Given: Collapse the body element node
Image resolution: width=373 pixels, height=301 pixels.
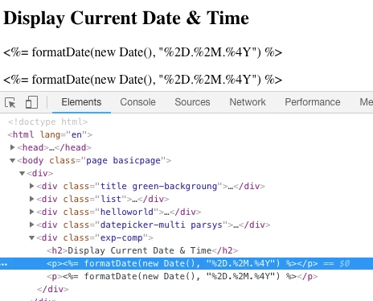Looking at the screenshot, I should tap(12, 160).
